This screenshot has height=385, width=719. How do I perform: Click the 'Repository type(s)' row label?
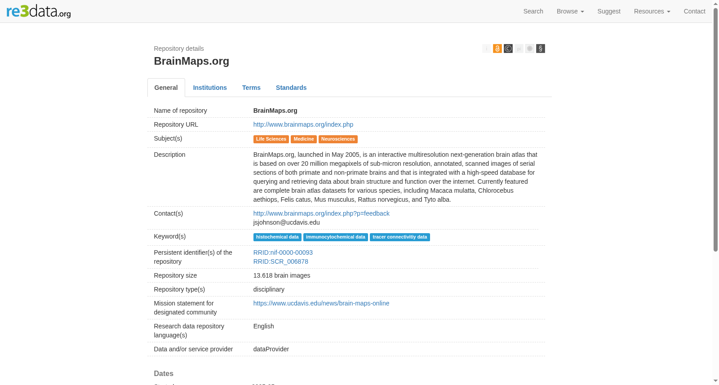click(179, 289)
